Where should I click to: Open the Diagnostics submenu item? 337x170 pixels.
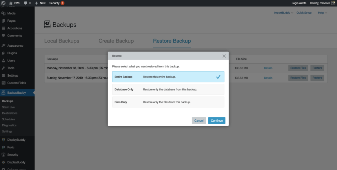(9, 125)
